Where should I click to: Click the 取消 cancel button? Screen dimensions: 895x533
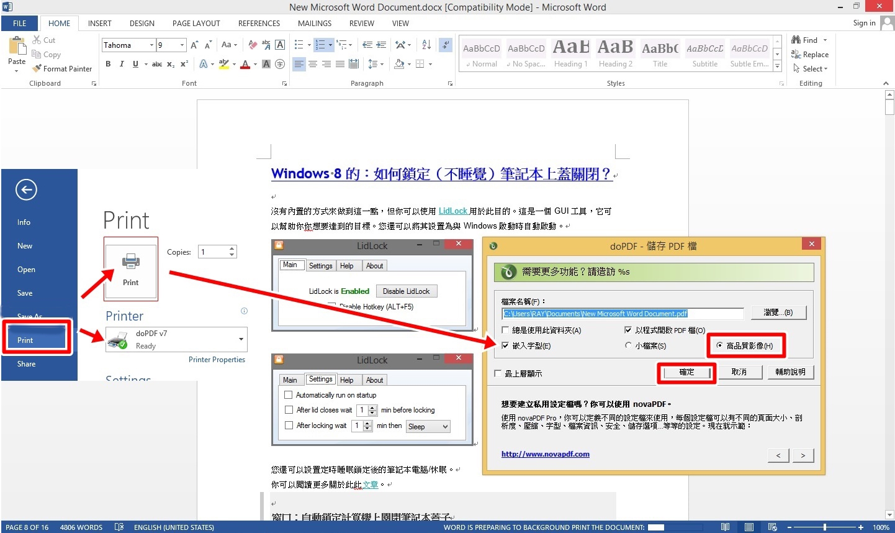739,372
